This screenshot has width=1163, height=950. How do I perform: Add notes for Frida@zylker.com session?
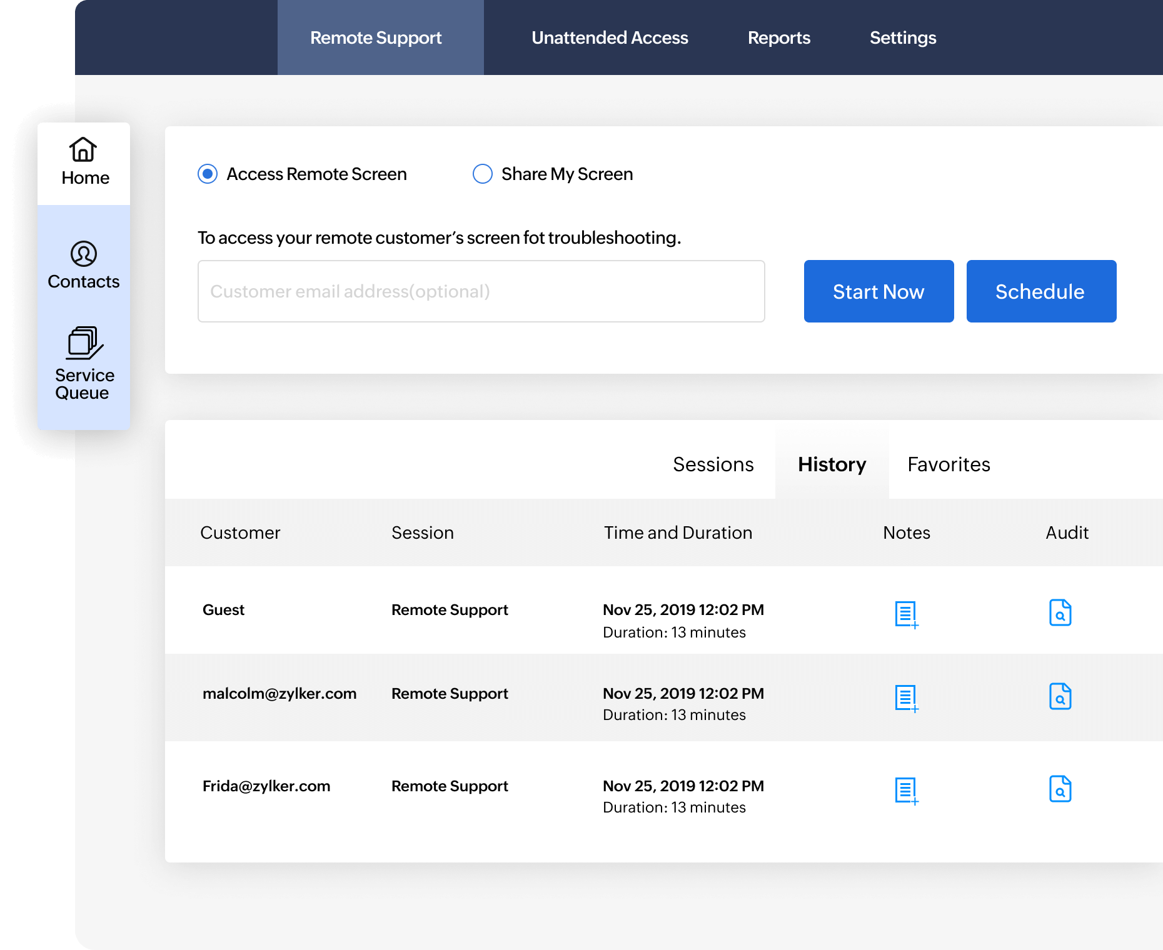906,791
